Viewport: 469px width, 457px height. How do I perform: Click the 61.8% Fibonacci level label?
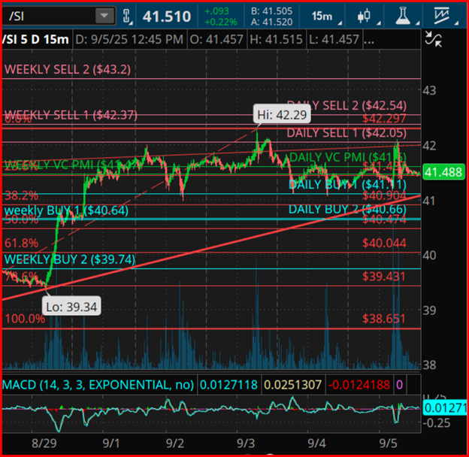[x=22, y=243]
